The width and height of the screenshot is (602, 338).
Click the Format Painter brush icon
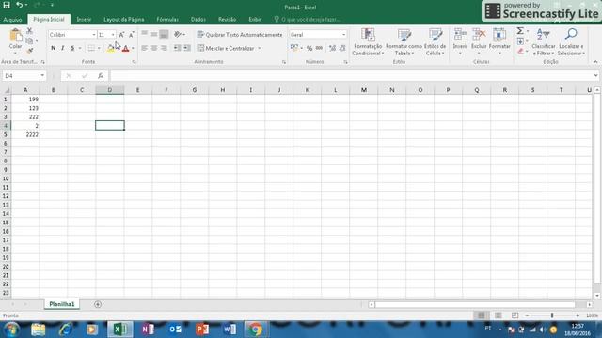pos(29,51)
